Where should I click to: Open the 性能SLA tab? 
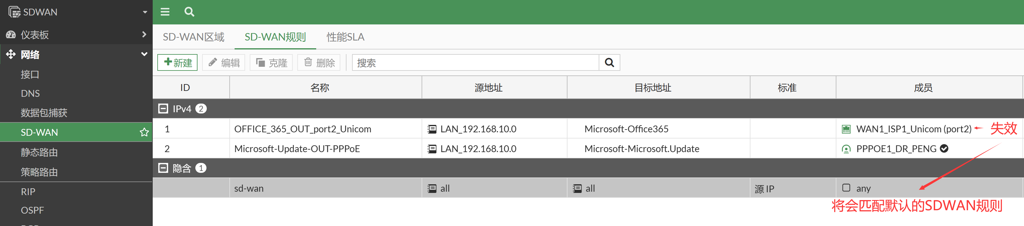[x=346, y=37]
